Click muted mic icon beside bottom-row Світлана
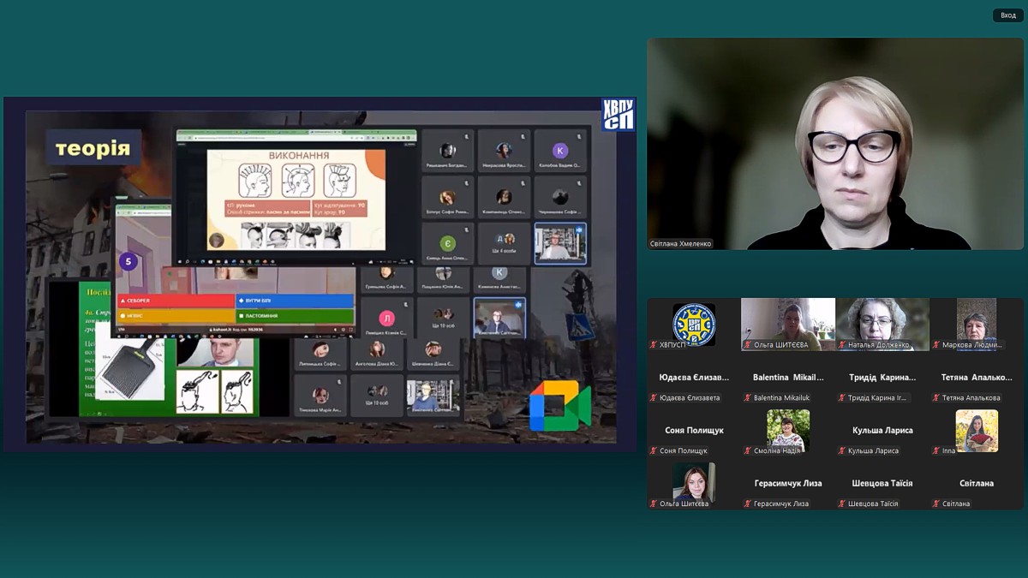The height and width of the screenshot is (578, 1028). coord(936,504)
